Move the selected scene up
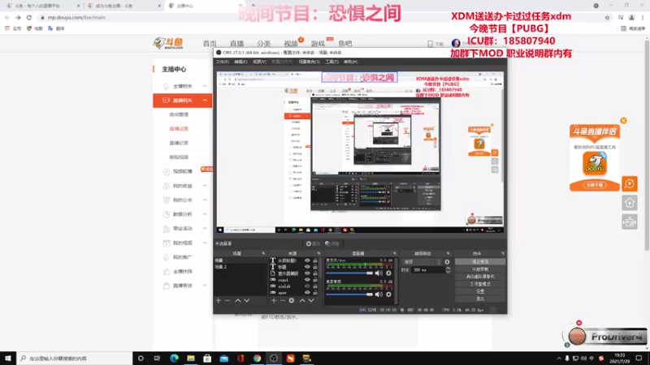This screenshot has height=365, width=650. 238,300
